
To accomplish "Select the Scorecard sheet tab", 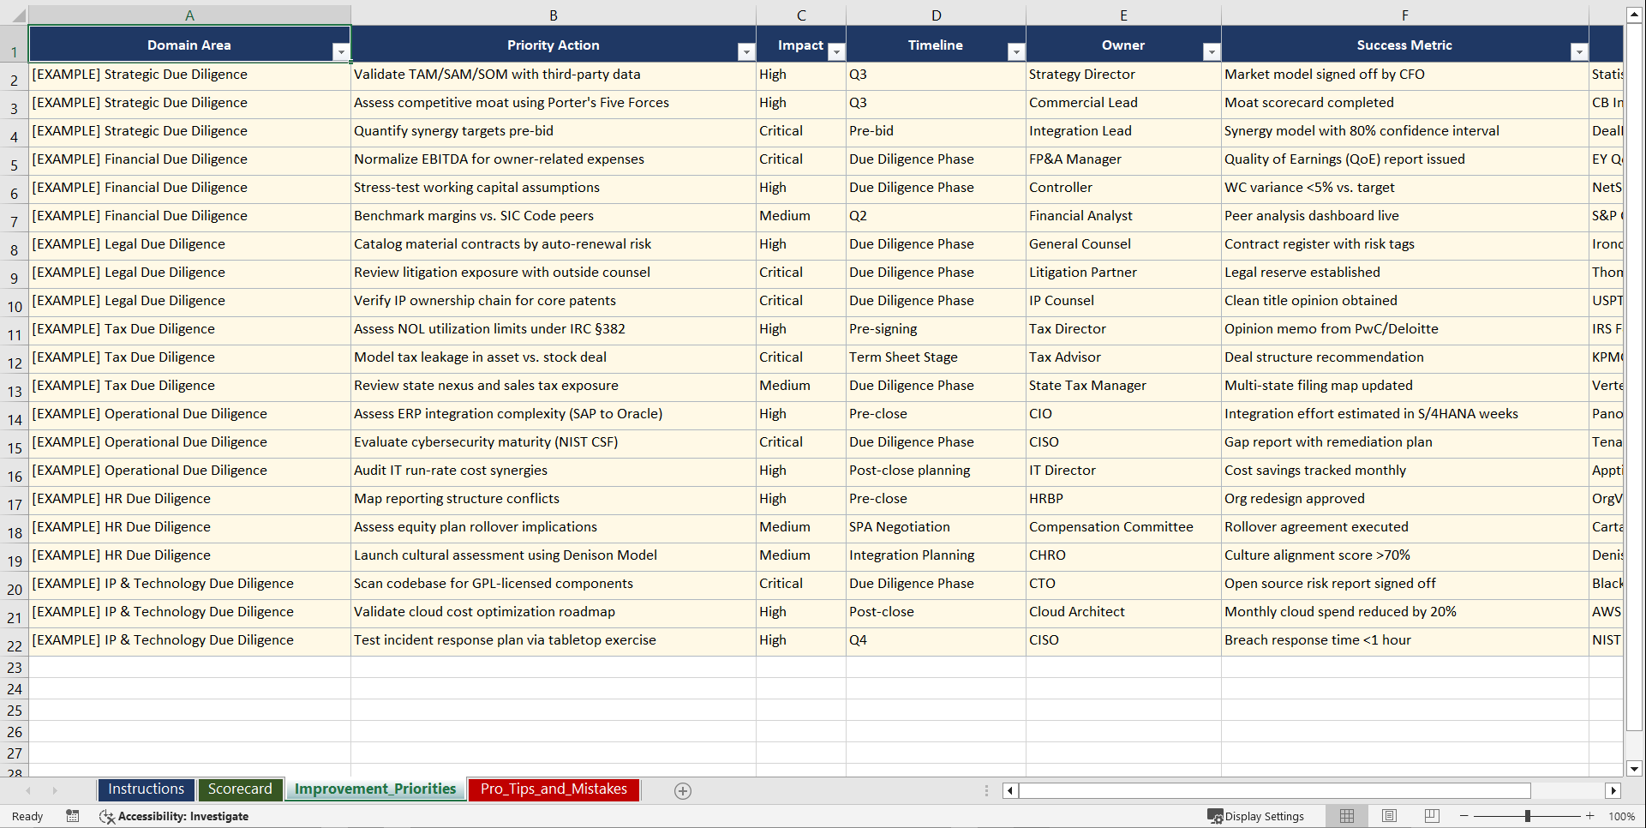I will [241, 789].
